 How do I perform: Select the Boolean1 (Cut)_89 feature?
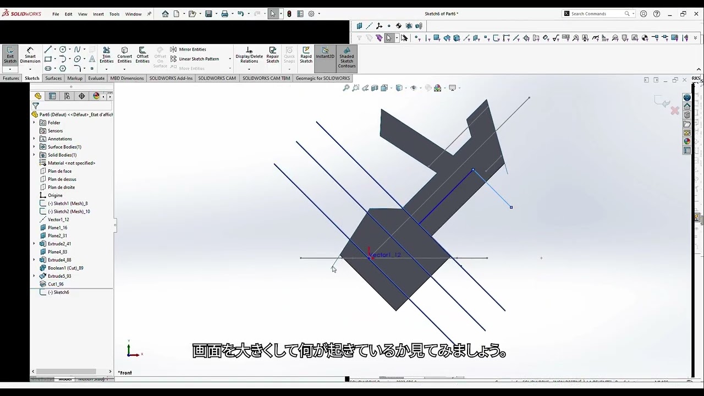coord(65,268)
